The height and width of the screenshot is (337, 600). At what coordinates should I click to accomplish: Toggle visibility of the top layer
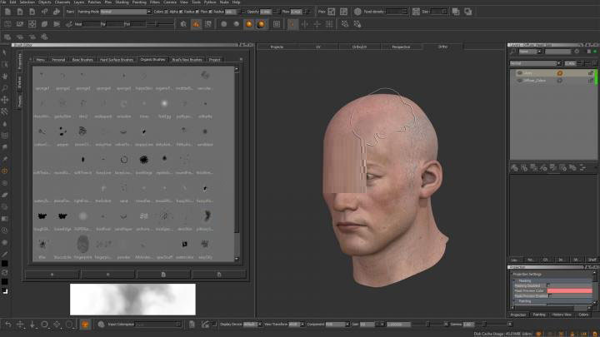click(x=519, y=72)
